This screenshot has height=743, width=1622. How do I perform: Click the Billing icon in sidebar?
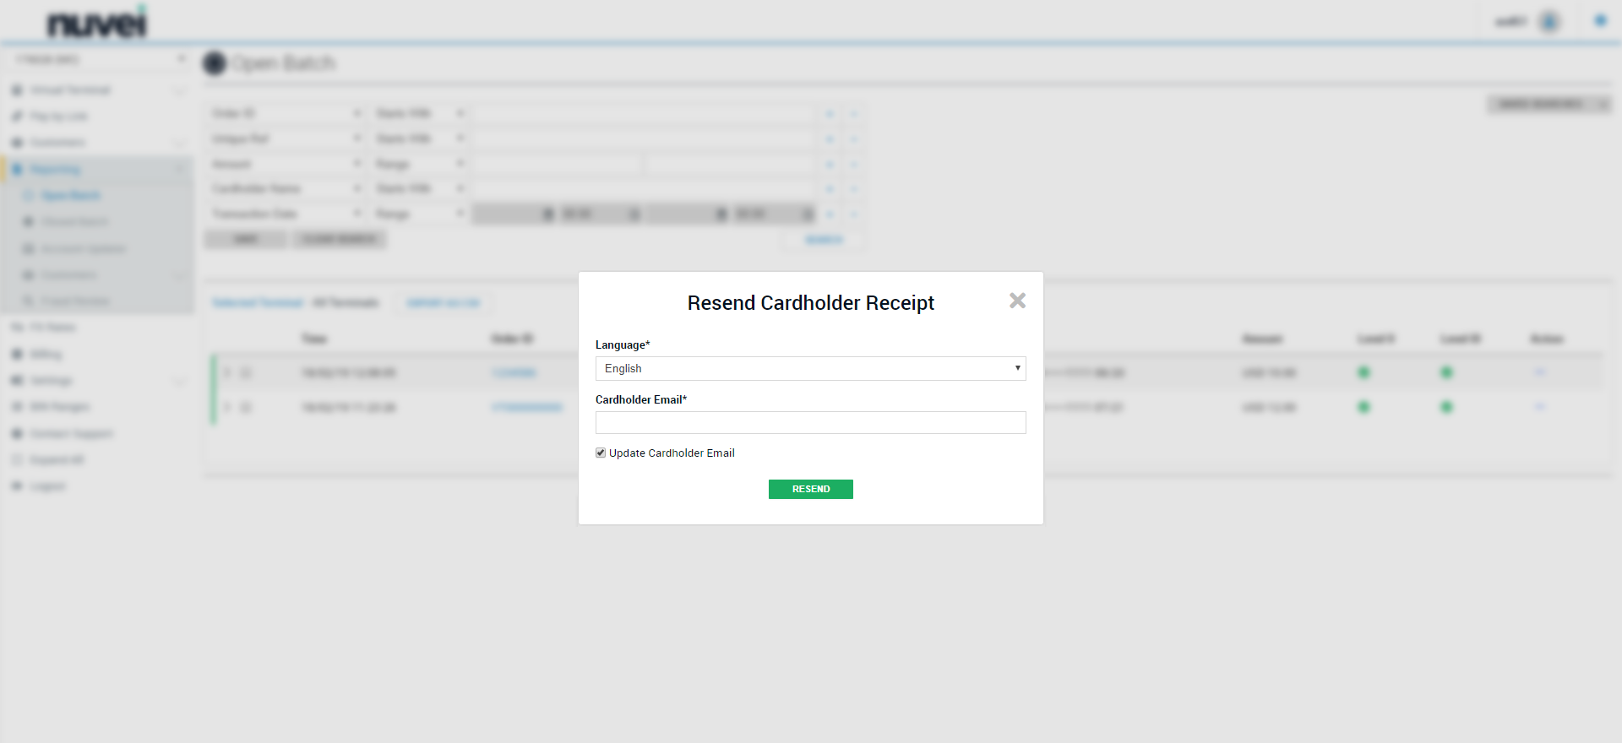tap(17, 354)
